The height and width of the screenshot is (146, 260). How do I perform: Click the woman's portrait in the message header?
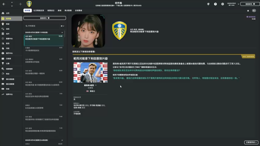88,31
